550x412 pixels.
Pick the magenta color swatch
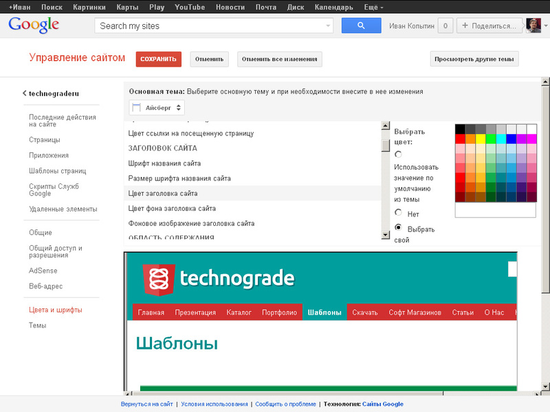tap(531, 139)
